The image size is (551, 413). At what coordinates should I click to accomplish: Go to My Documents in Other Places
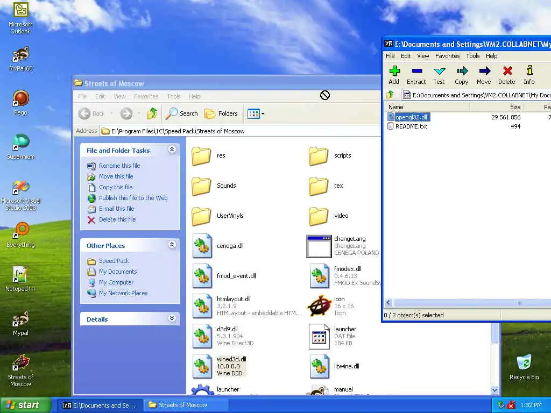coord(118,272)
